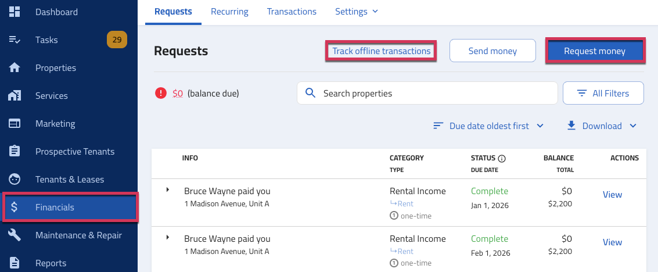Image resolution: width=658 pixels, height=272 pixels.
Task: Expand the Jan 1, 2026 request row
Action: click(x=167, y=189)
